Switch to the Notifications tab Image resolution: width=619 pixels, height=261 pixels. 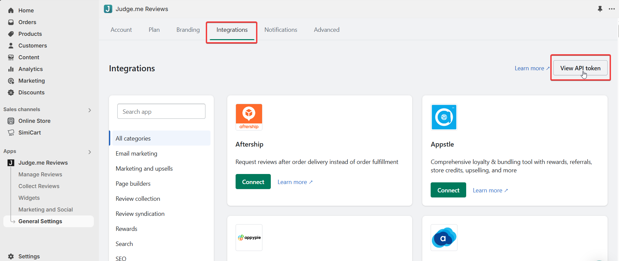point(281,30)
